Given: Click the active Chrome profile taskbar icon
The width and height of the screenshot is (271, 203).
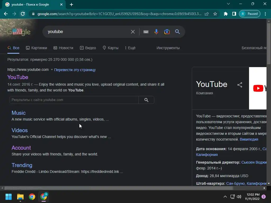Looking at the screenshot, I should tap(44, 197).
